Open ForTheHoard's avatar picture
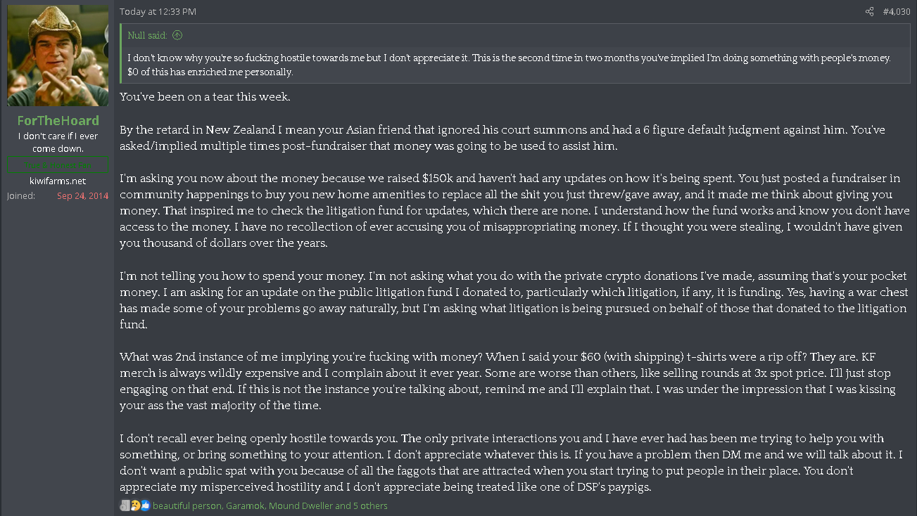 tap(58, 56)
